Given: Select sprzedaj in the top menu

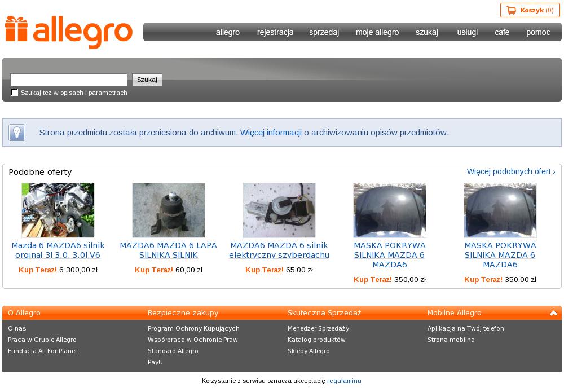Looking at the screenshot, I should click(324, 32).
